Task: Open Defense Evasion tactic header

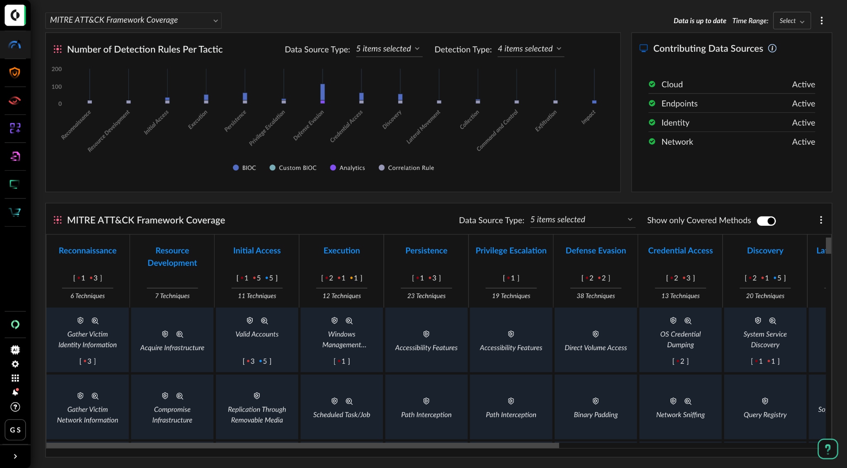Action: (x=596, y=251)
